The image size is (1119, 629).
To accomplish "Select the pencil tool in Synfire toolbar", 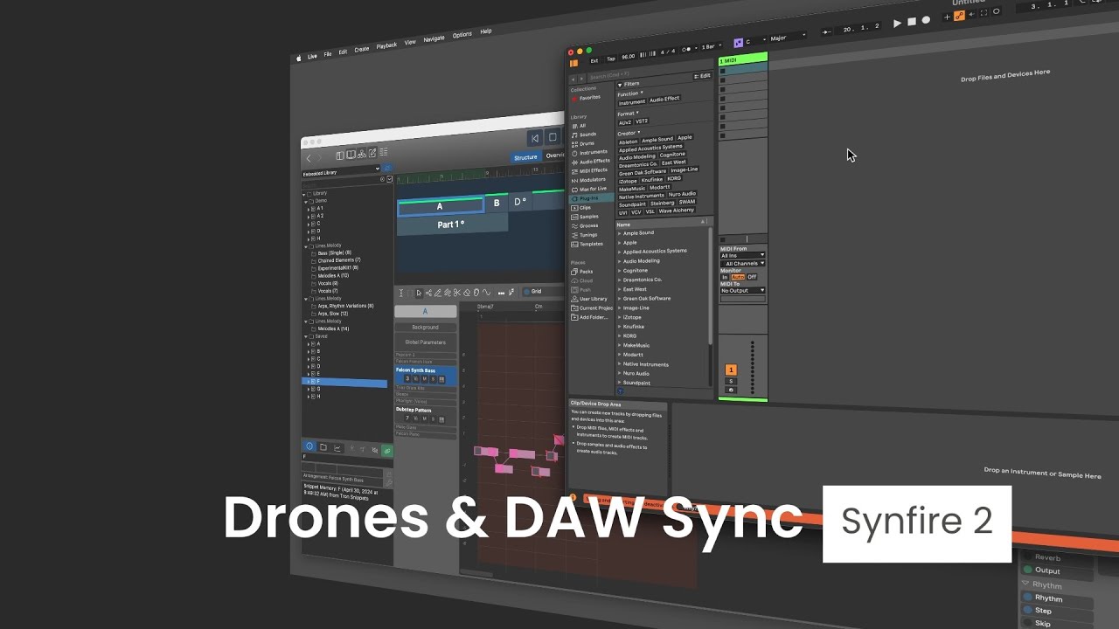I will 438,293.
